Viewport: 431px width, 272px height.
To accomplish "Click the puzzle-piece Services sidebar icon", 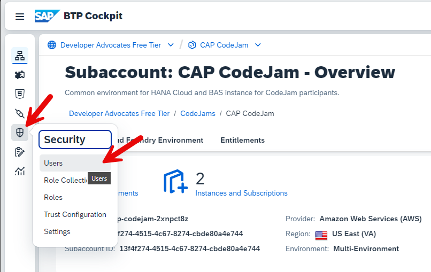I will click(x=20, y=75).
